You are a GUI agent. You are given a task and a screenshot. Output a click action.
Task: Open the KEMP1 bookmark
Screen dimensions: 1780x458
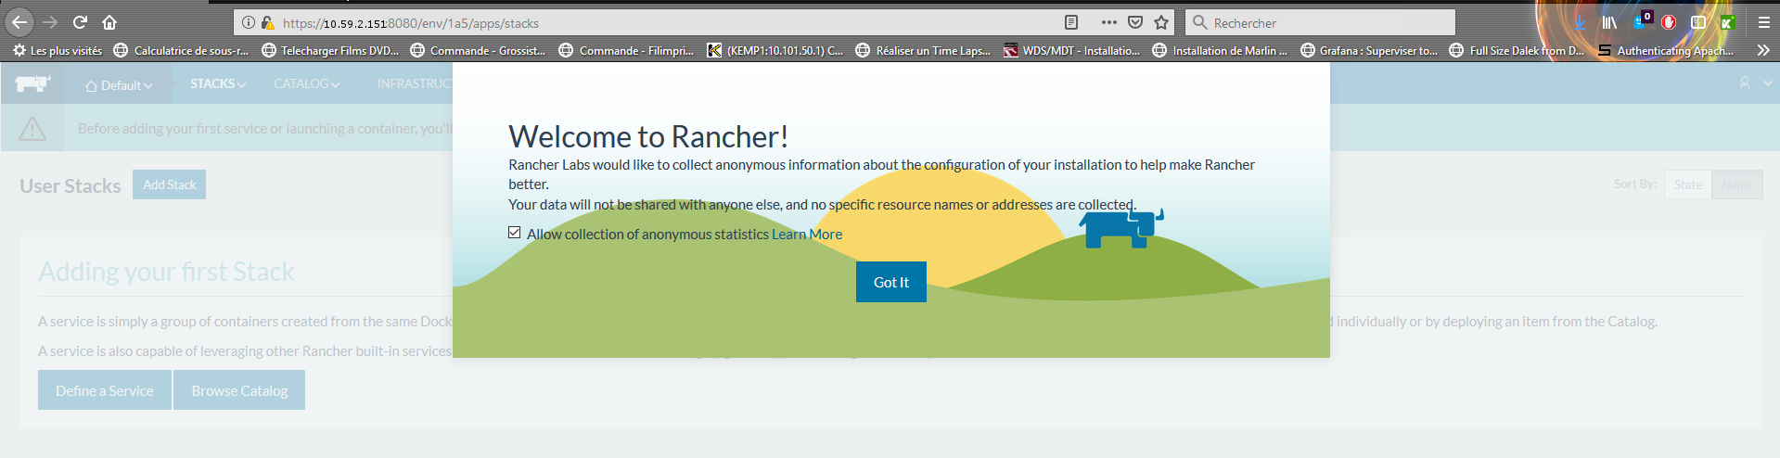coord(775,50)
